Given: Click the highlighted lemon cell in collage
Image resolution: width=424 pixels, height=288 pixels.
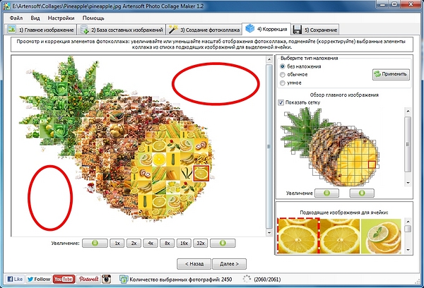Looking at the screenshot, I should (201, 174).
